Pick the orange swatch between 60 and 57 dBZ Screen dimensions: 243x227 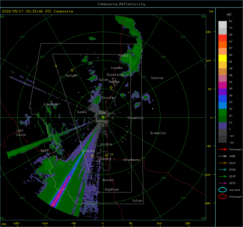222,45
